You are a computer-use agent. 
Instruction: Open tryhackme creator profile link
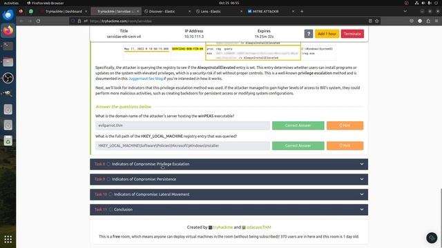tap(223, 227)
